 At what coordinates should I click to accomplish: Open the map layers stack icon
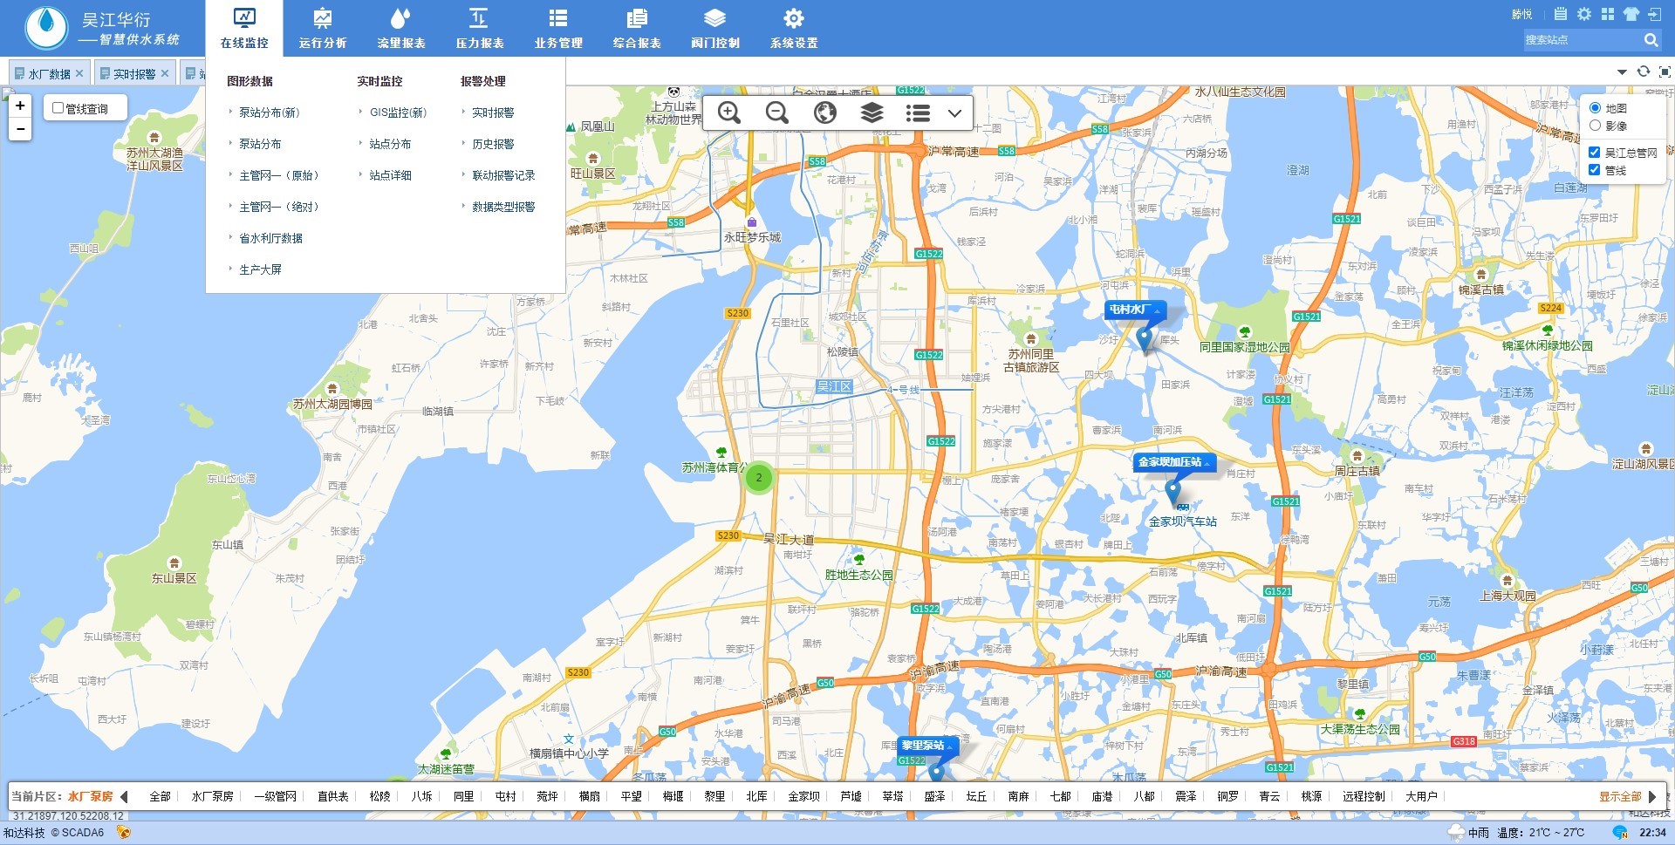[x=872, y=112]
